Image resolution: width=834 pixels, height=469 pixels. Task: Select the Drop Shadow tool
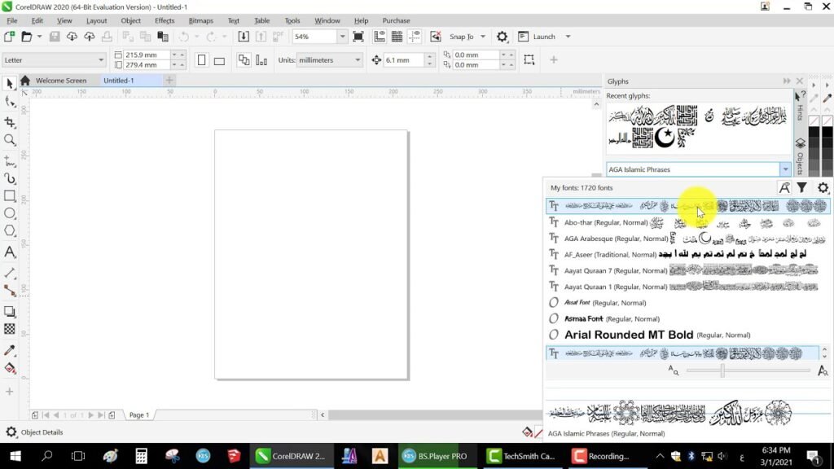pos(10,312)
